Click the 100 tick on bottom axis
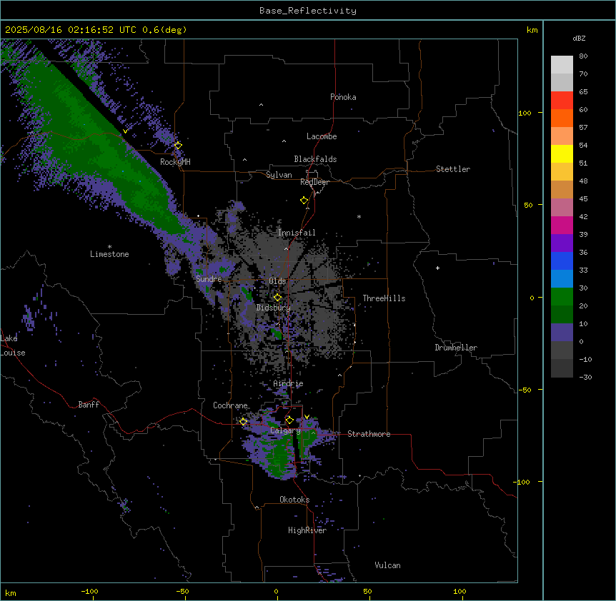Viewport: 616px width, 601px height. pyautogui.click(x=459, y=591)
